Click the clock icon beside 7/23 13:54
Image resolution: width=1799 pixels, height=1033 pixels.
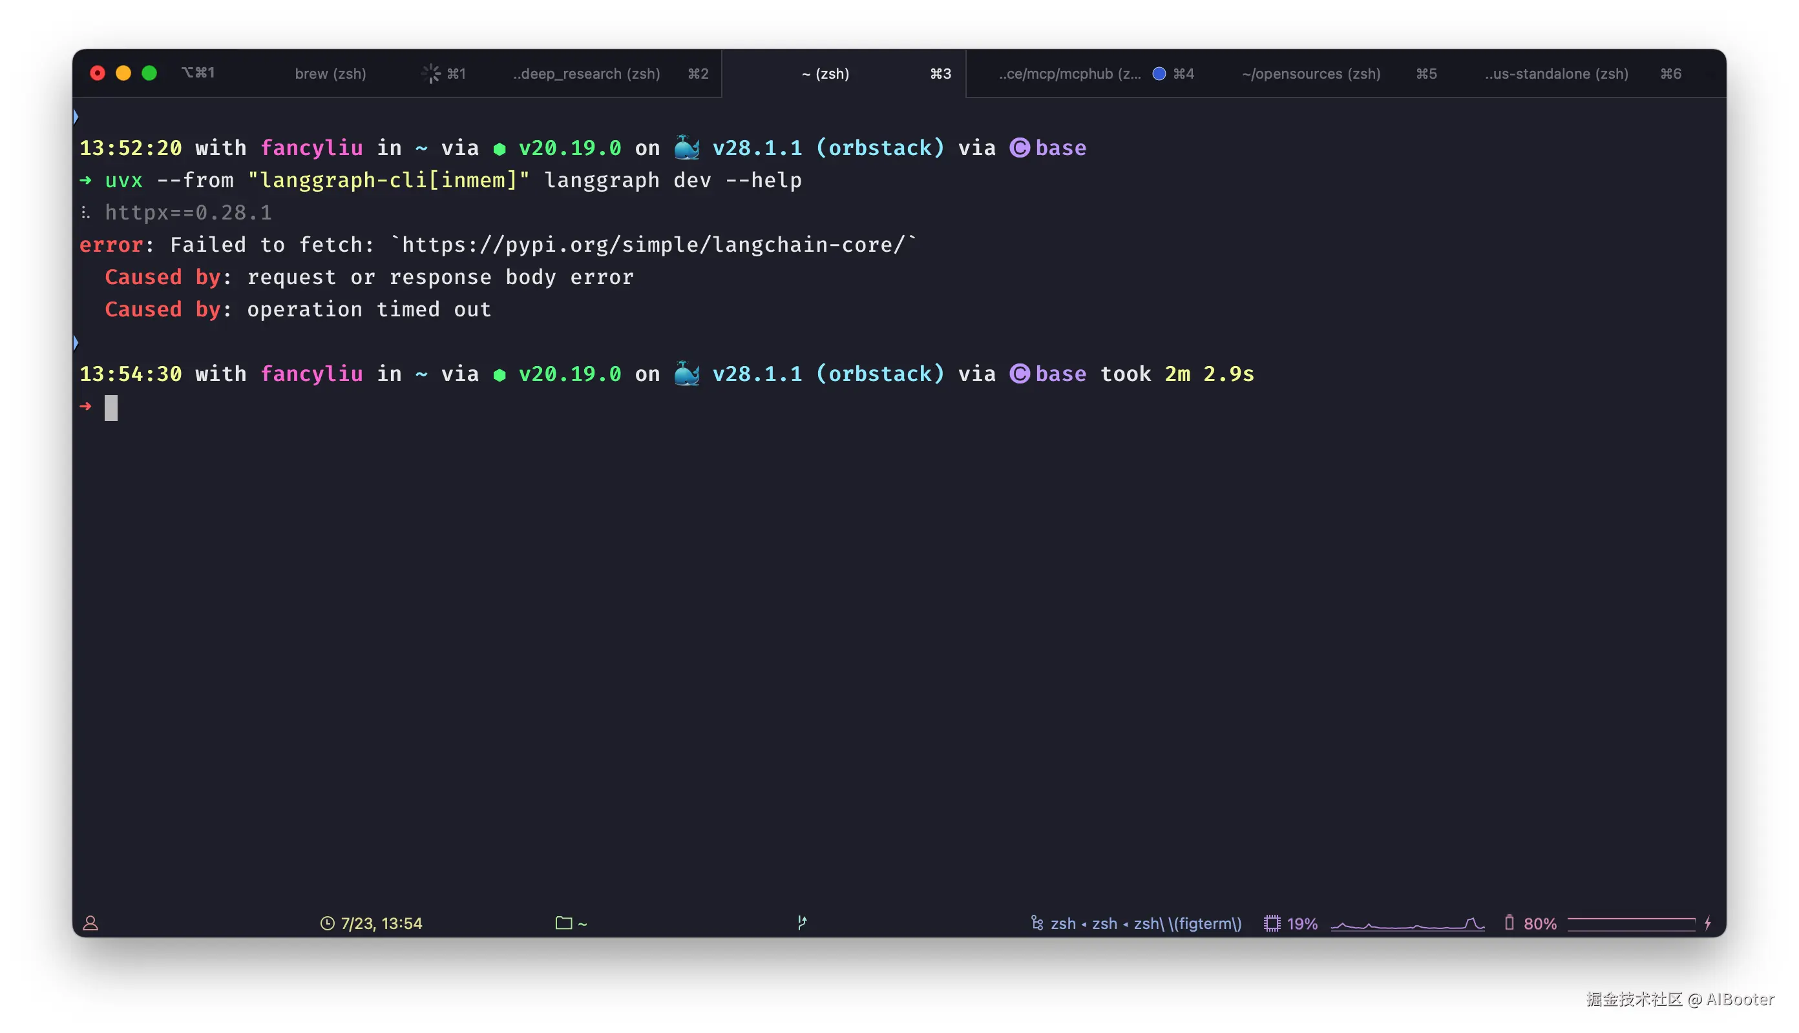327,923
